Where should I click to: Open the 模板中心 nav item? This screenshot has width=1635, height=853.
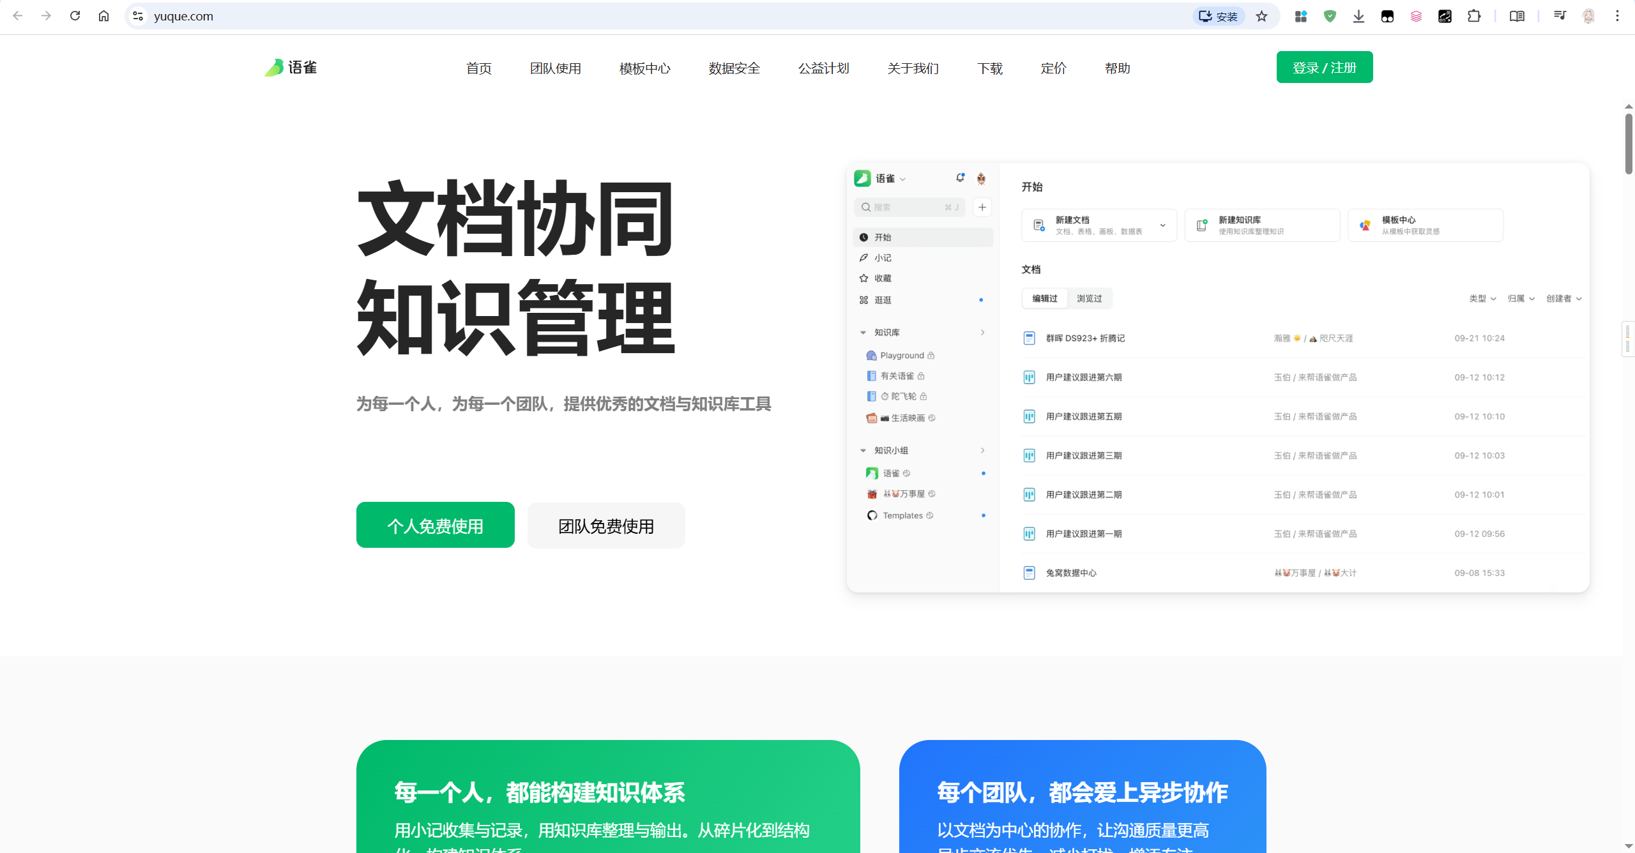(x=644, y=68)
